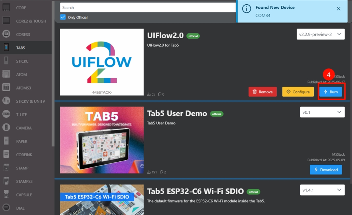Click the CAMERA device icon
352x215 pixels.
(6, 128)
